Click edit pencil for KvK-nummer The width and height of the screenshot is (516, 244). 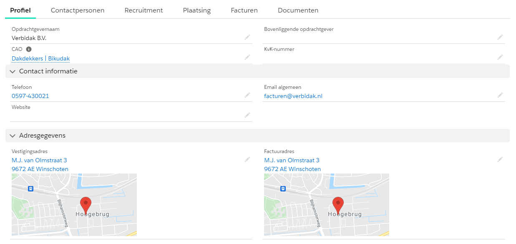pyautogui.click(x=500, y=57)
